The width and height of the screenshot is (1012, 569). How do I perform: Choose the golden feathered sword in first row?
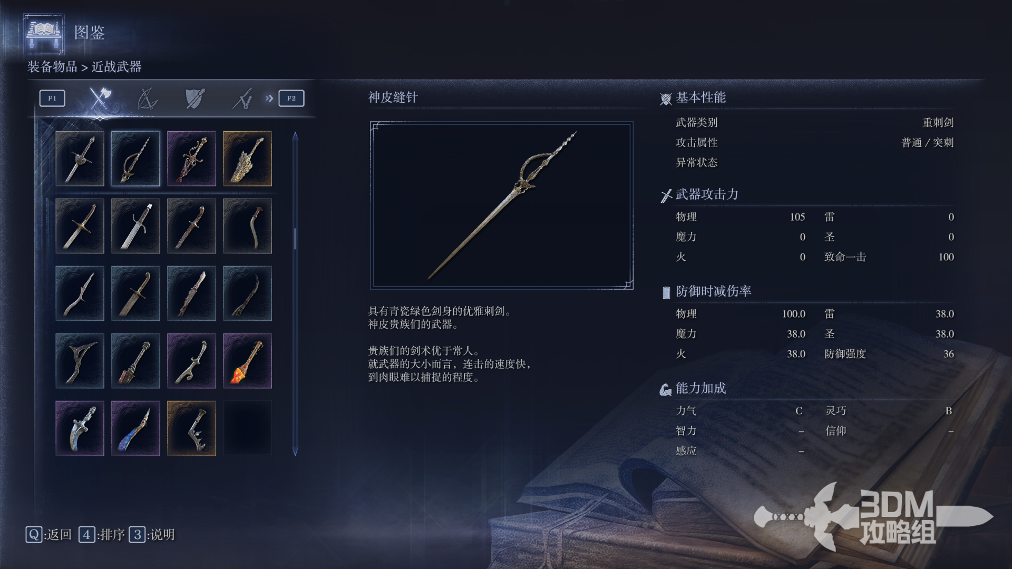click(x=247, y=159)
